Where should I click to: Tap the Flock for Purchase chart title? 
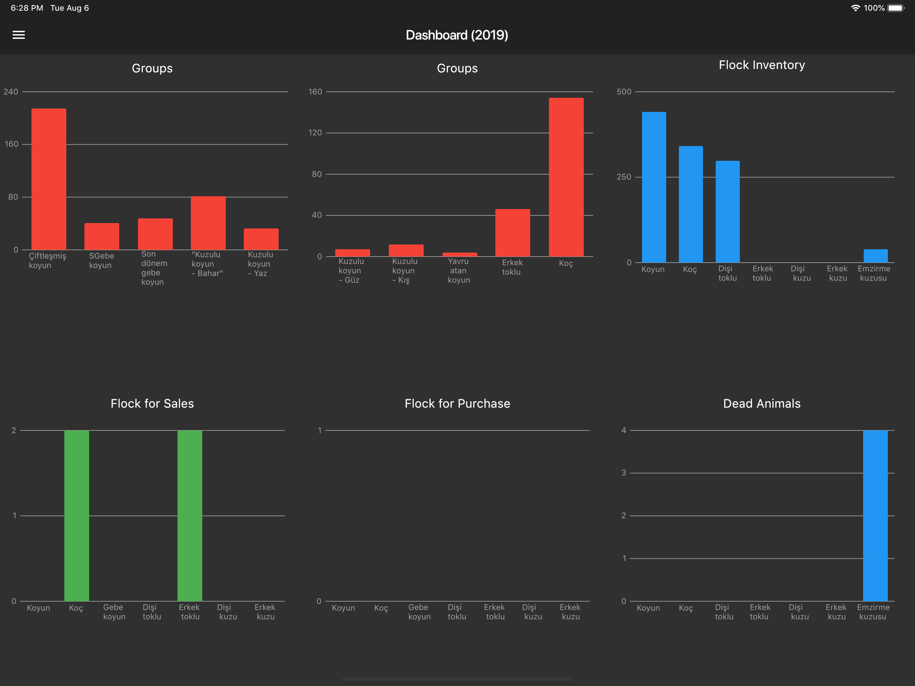pyautogui.click(x=457, y=403)
